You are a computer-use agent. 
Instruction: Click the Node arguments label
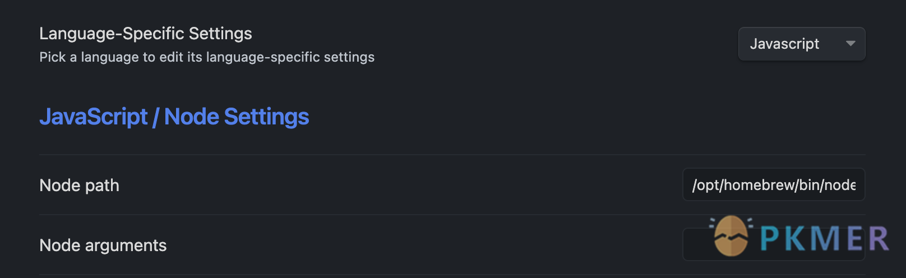coord(103,245)
